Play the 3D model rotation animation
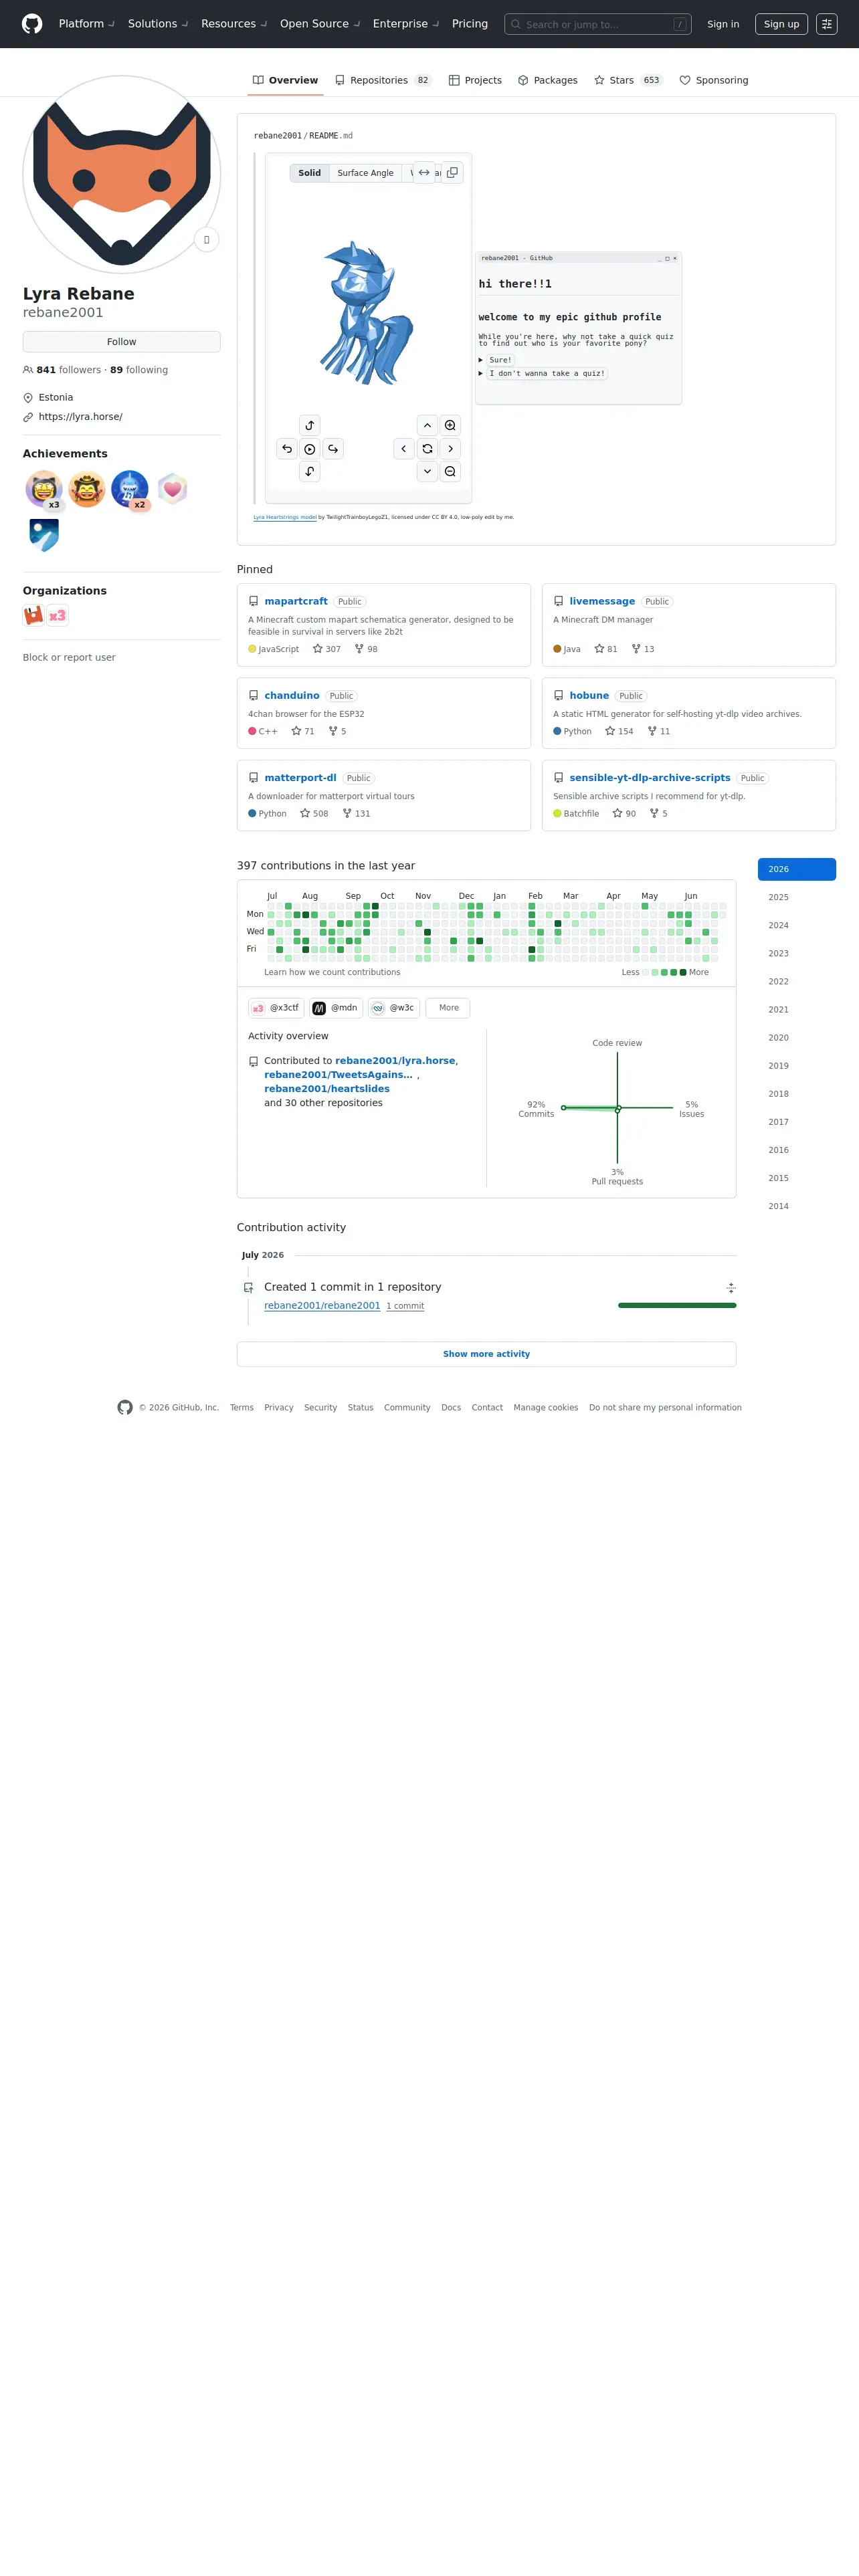Image resolution: width=859 pixels, height=2576 pixels. pyautogui.click(x=310, y=449)
